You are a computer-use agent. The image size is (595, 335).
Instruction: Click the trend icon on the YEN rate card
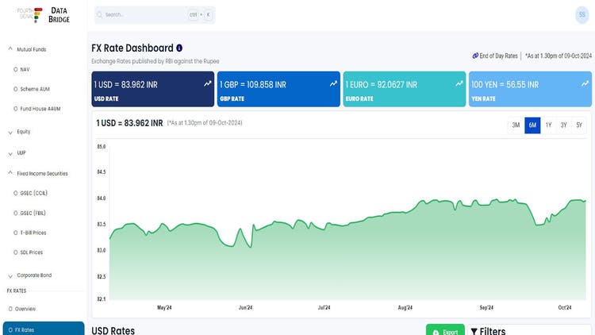585,83
